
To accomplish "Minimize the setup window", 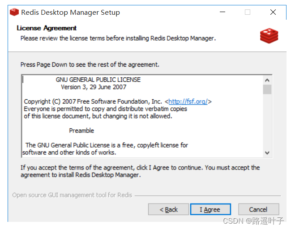I will [x=223, y=12].
